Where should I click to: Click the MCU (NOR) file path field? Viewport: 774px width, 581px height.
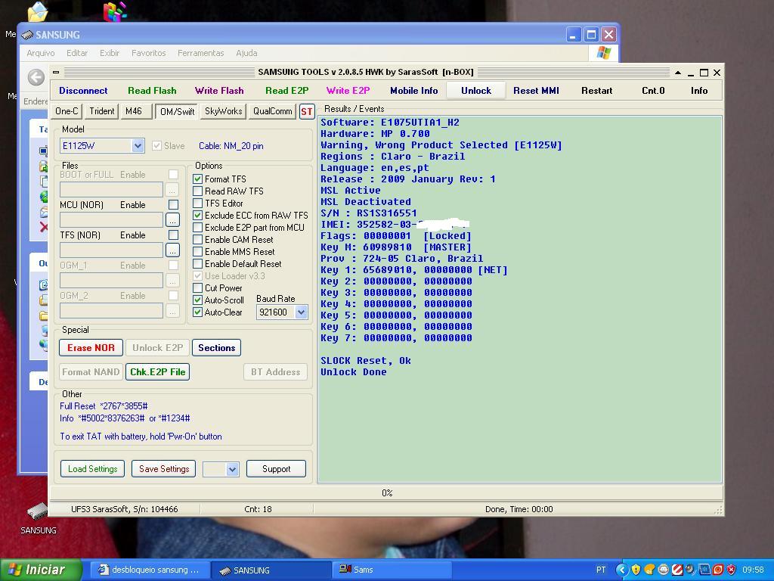[x=111, y=220]
